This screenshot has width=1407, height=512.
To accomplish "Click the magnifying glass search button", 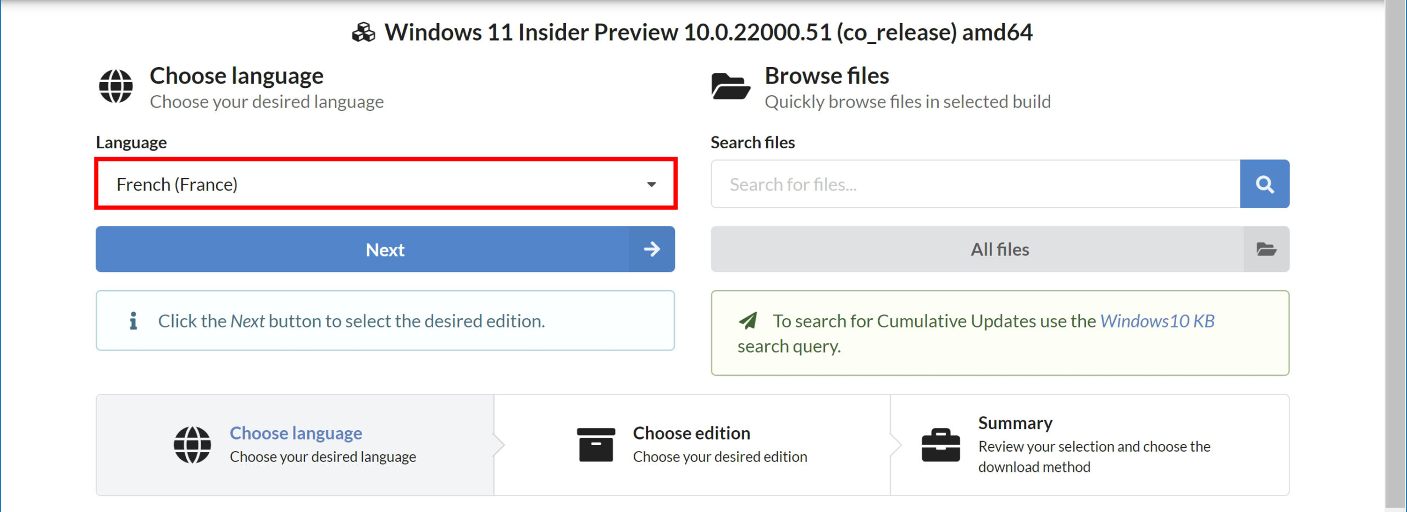I will point(1265,184).
